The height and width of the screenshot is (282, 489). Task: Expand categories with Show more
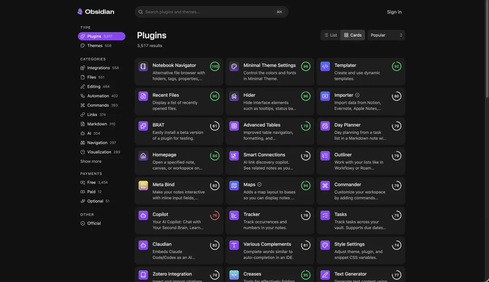91,161
